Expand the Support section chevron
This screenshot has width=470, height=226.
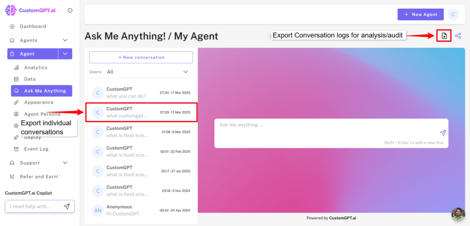65,163
